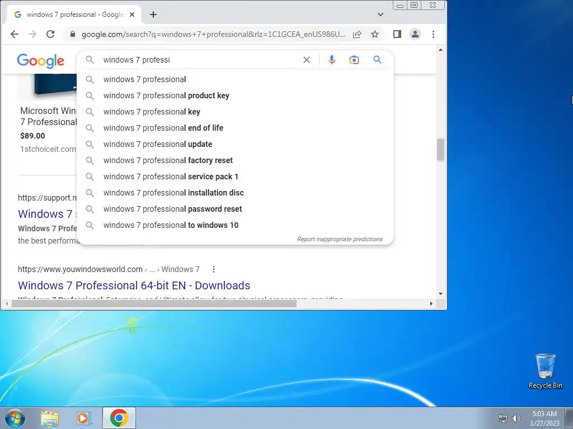573x429 pixels.
Task: Select suggestion professional service pack 1
Action: [236, 177]
